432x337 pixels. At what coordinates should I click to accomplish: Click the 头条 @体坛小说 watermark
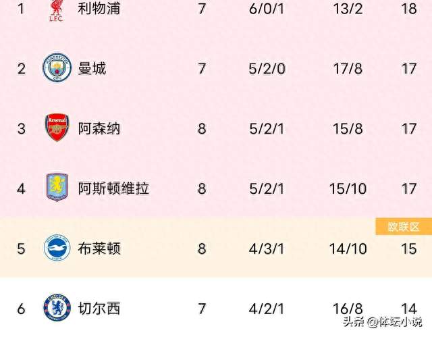coord(382,322)
